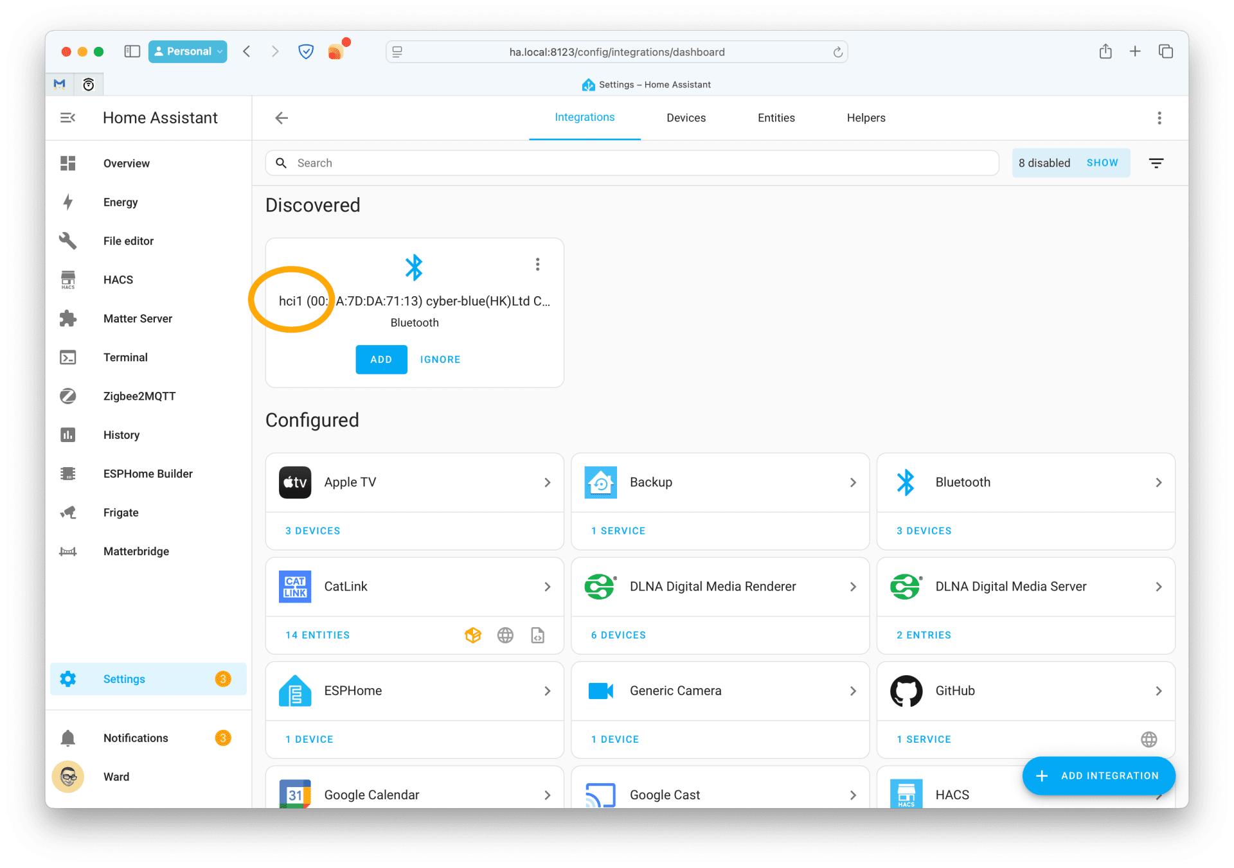This screenshot has width=1234, height=868.
Task: Open Zigbee2MQTT from the sidebar
Action: (68, 396)
